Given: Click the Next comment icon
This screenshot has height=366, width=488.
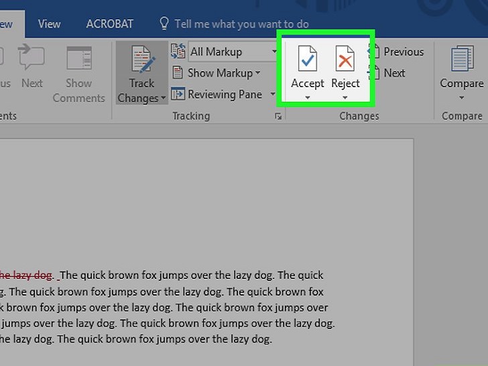Looking at the screenshot, I should (32, 57).
